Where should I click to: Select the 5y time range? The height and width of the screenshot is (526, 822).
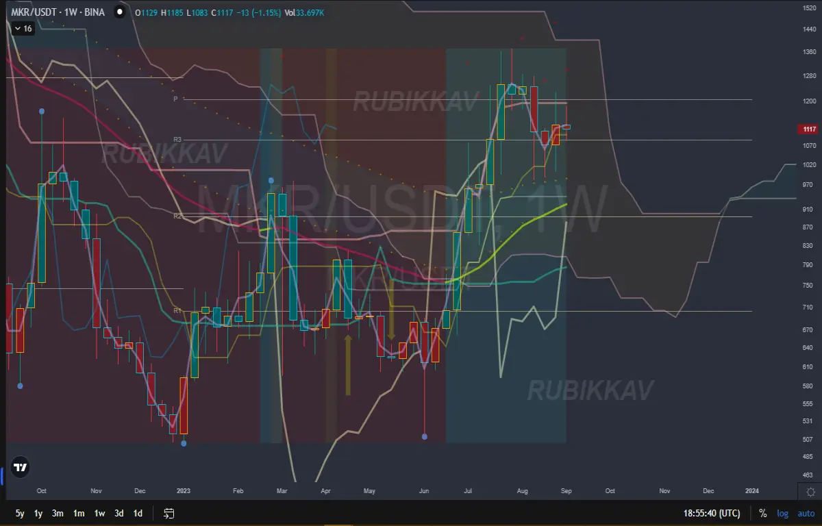click(x=20, y=513)
